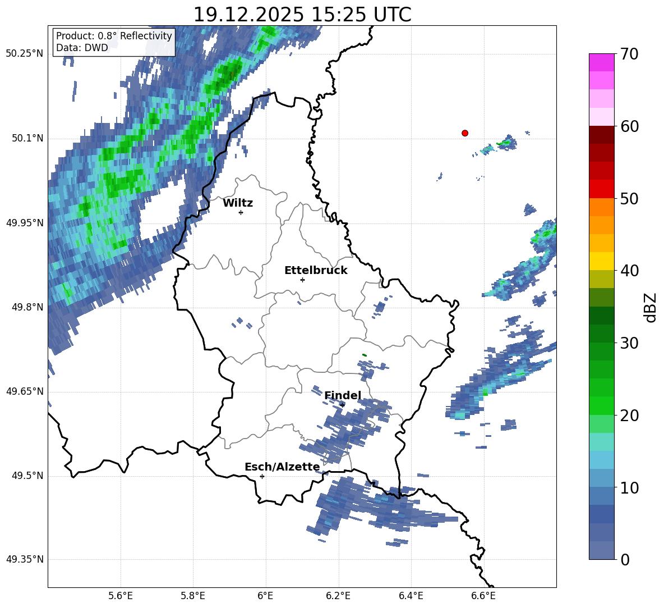This screenshot has height=607, width=664.
Task: Click the 5.8°E longitude label
Action: [x=193, y=596]
